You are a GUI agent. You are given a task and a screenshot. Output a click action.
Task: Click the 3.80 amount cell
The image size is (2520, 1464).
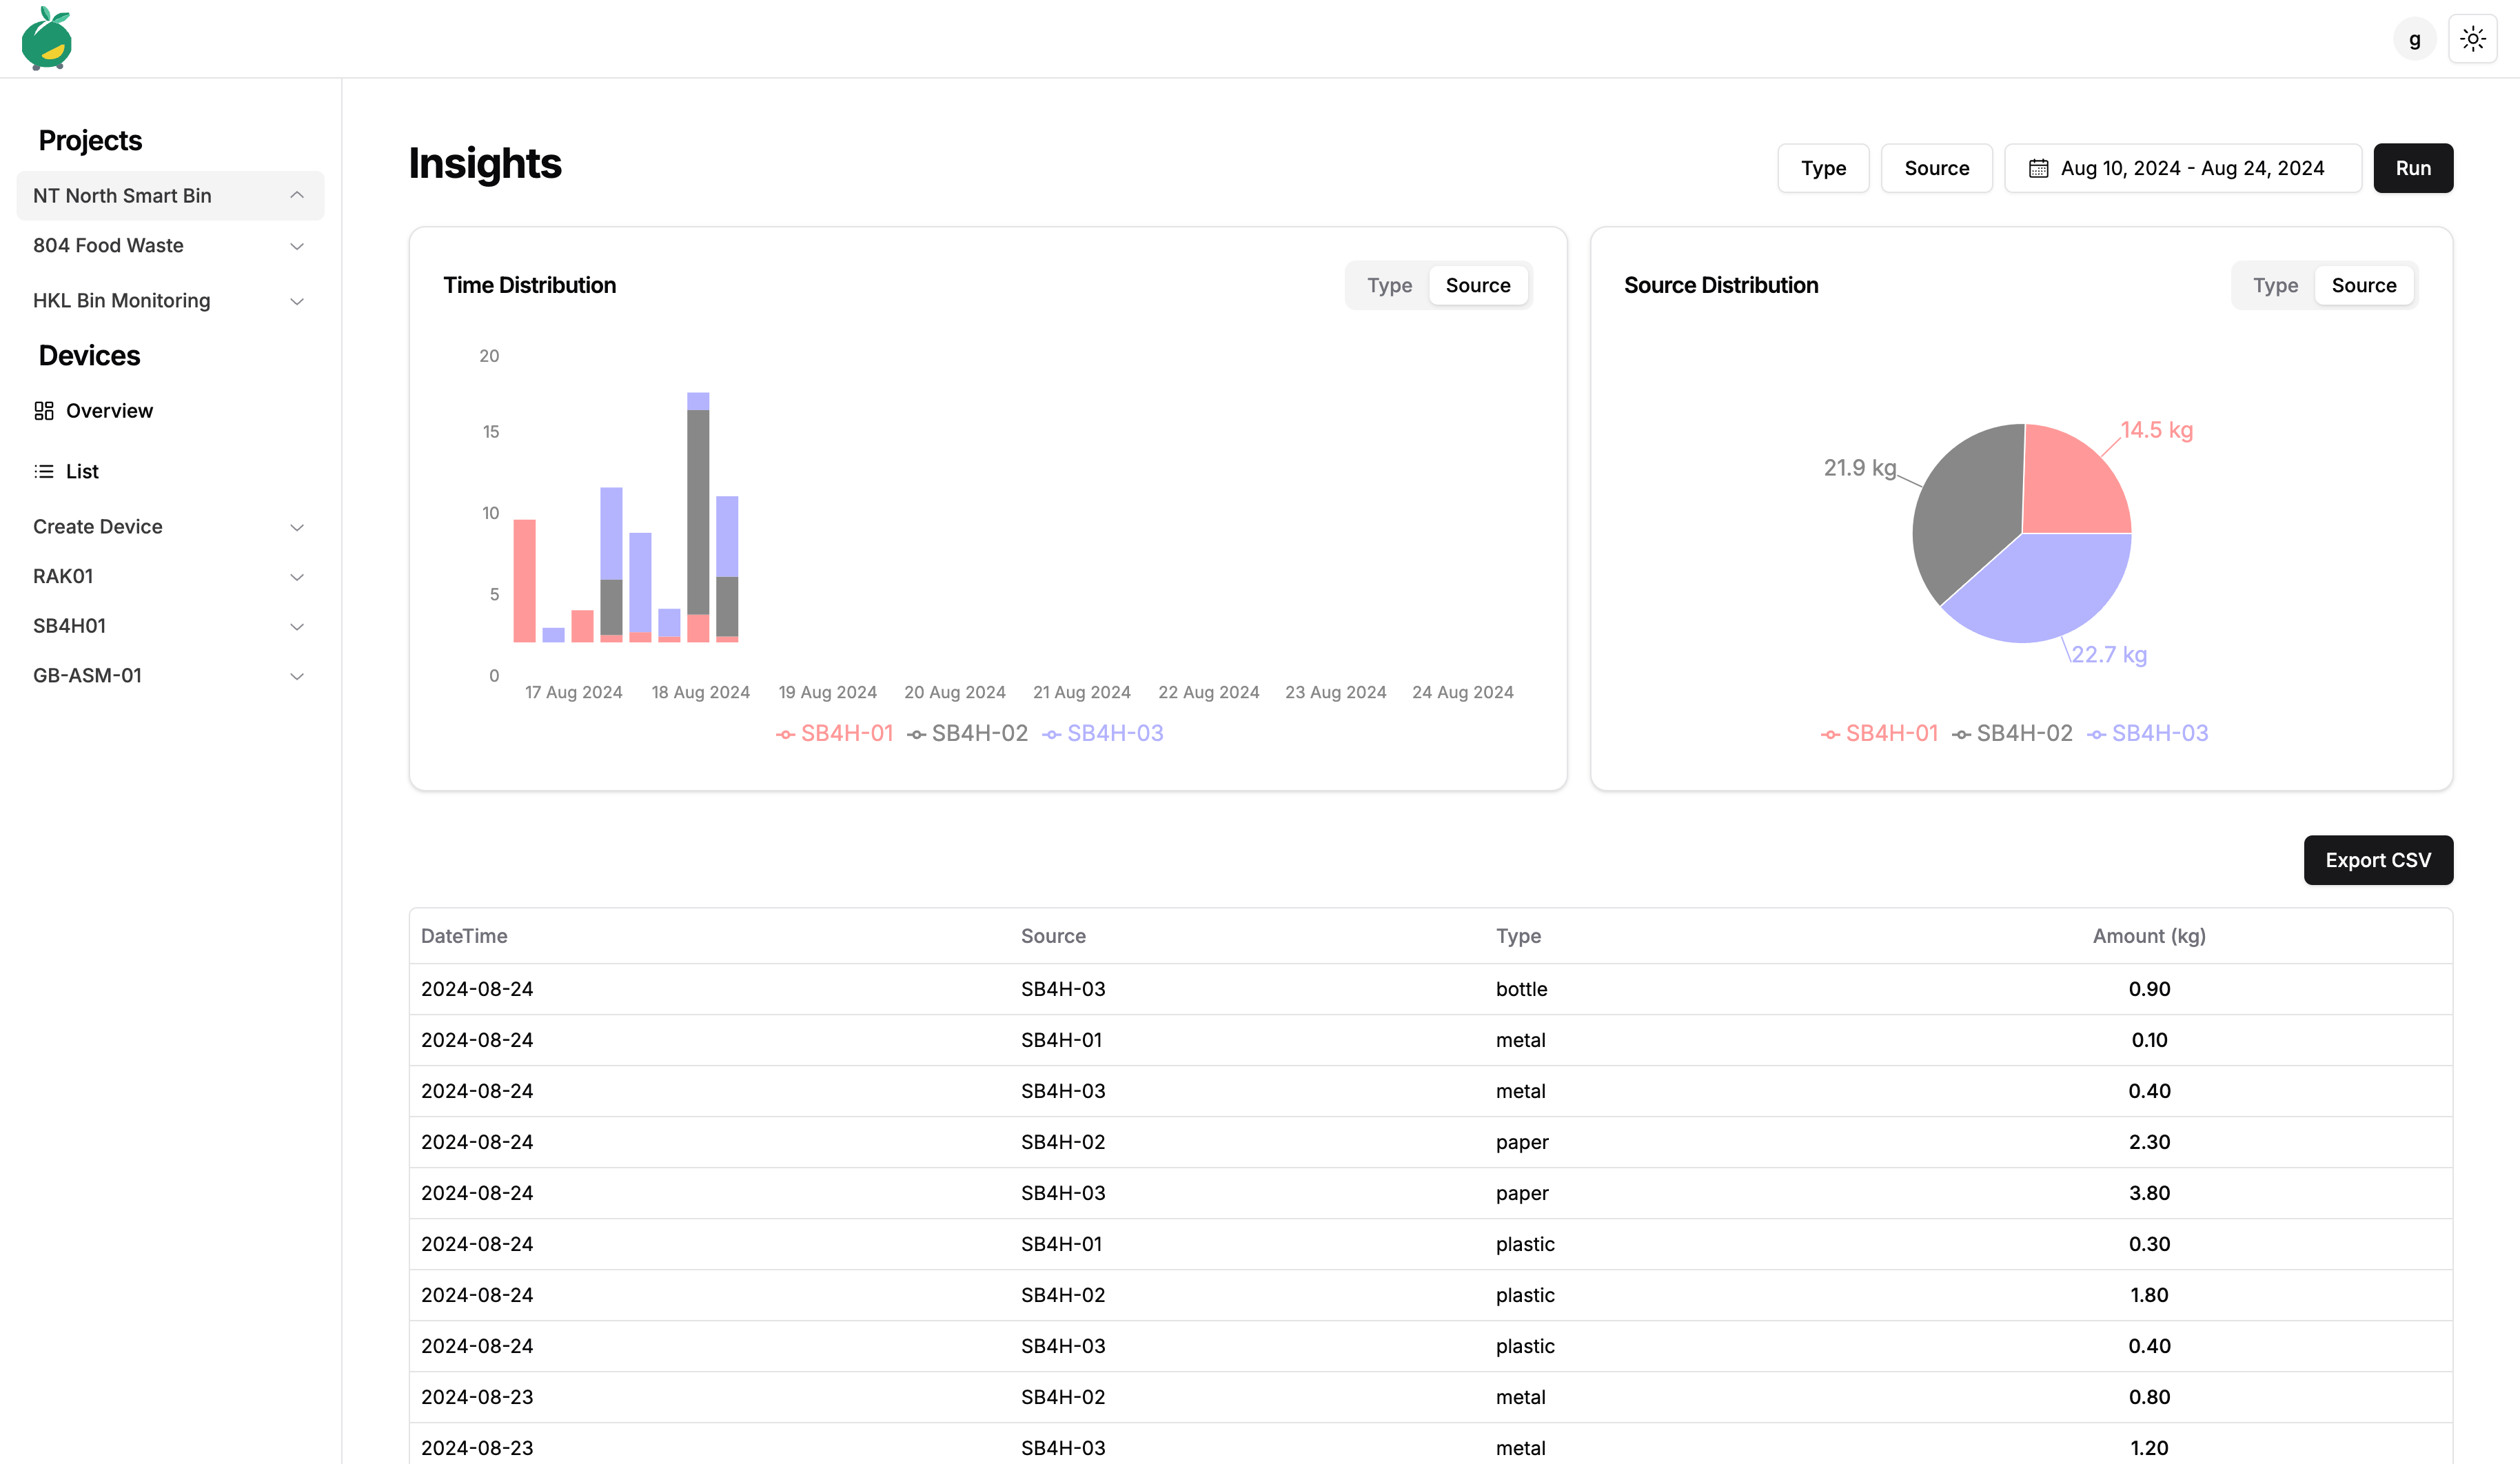click(x=2149, y=1193)
